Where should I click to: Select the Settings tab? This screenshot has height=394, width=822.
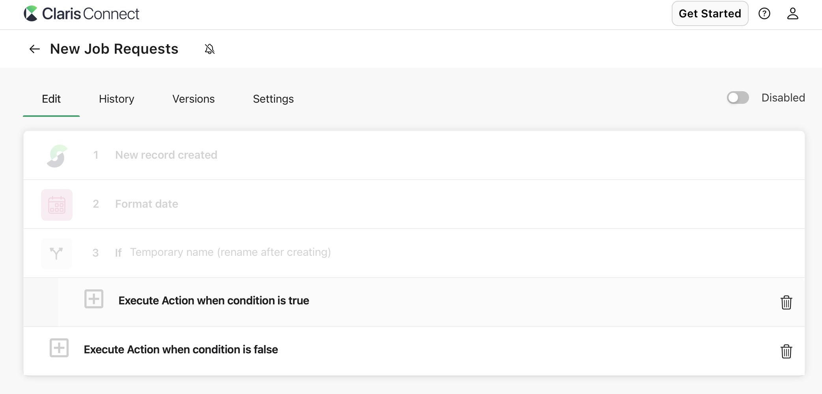273,99
